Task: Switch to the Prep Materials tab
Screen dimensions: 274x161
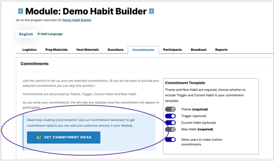Action: [57, 50]
